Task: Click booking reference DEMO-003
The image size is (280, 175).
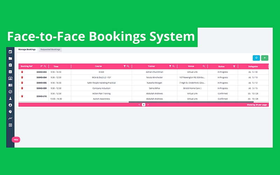Action: [41, 72]
